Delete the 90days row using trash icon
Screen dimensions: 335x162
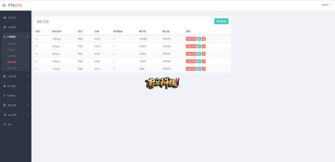[203, 46]
